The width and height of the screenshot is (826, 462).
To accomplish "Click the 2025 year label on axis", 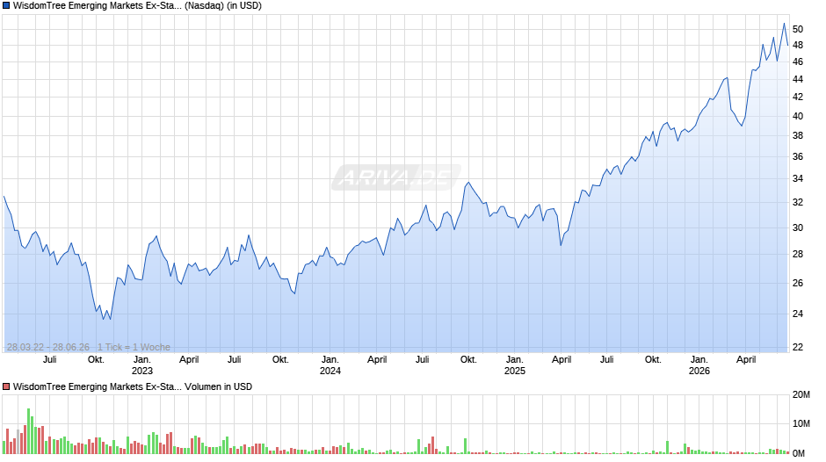I will coord(515,371).
